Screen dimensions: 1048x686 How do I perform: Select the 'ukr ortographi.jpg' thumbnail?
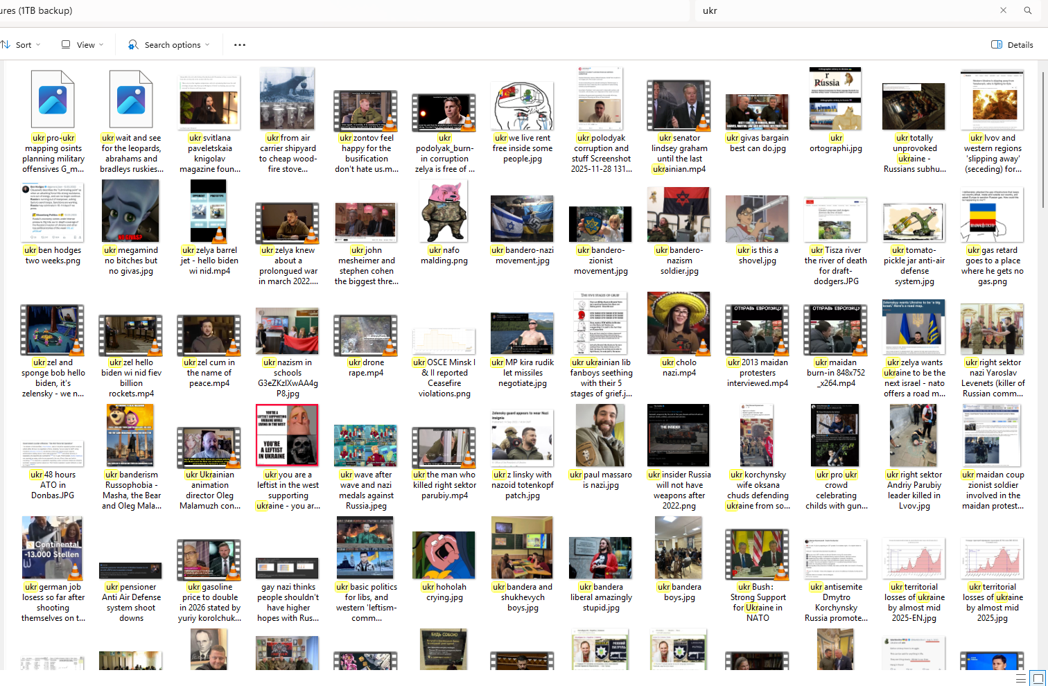(835, 98)
